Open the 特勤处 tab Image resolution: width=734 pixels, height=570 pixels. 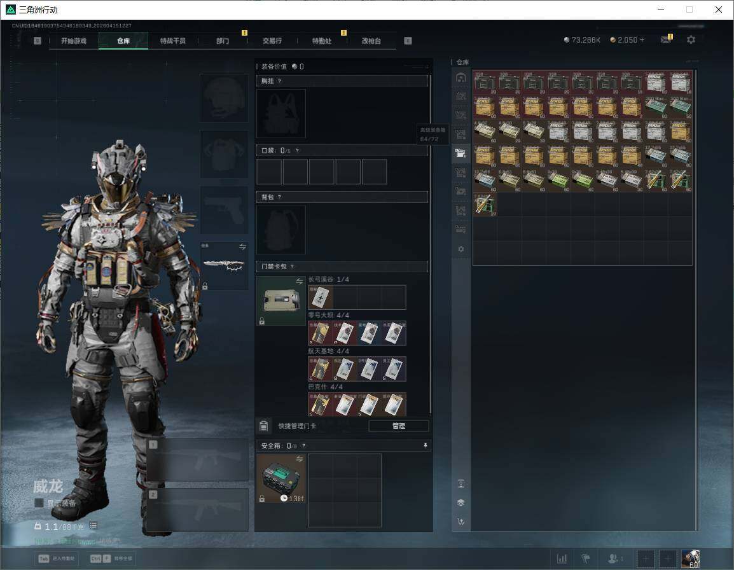point(322,41)
